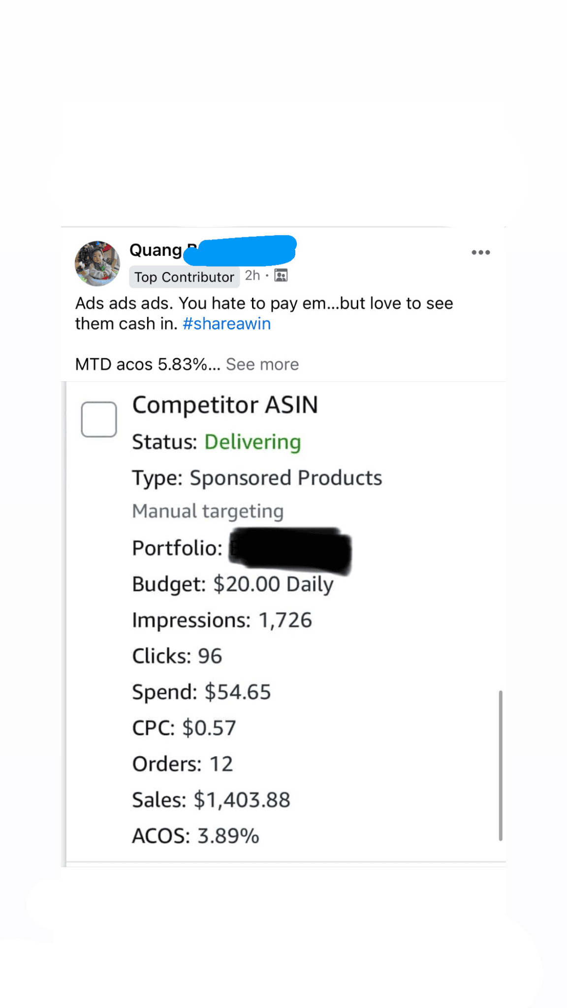Screen dimensions: 567x1008
Task: Open the Competitor ASIN campaign title
Action: click(x=225, y=405)
